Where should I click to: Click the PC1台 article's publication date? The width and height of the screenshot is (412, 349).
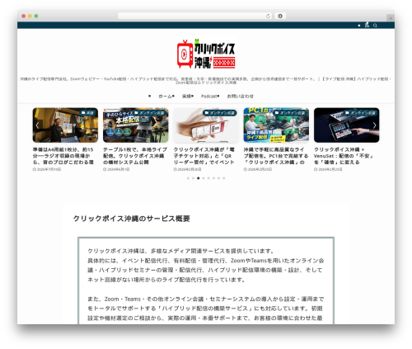click(258, 169)
